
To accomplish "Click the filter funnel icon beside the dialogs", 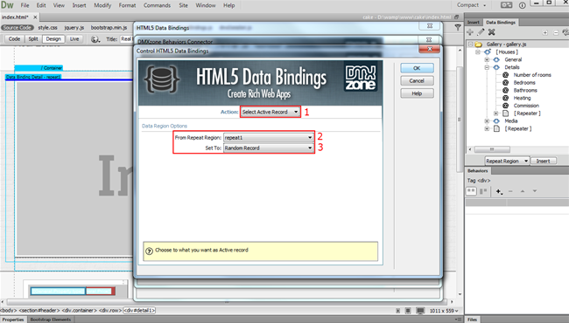I will pos(458,27).
